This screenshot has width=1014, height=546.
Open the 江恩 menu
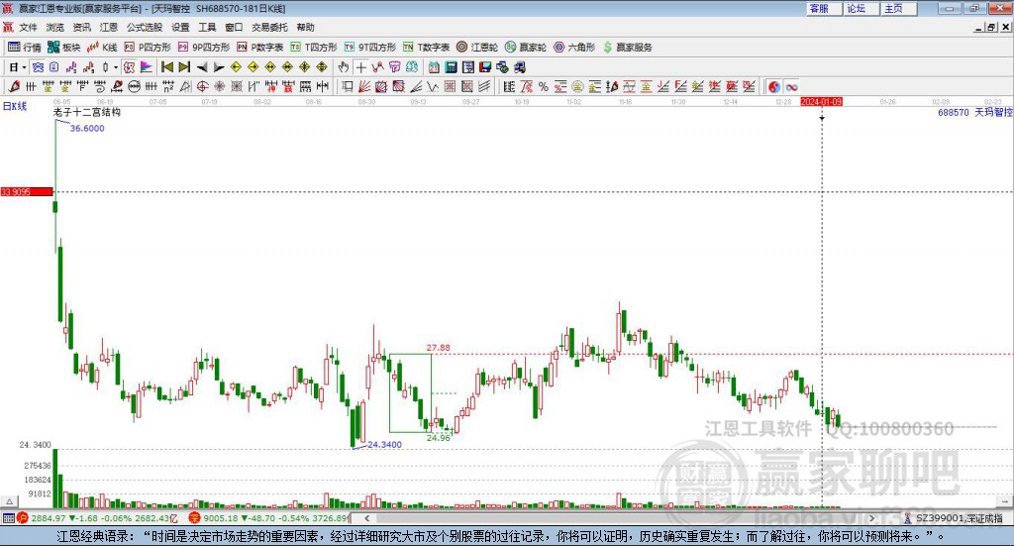click(x=109, y=27)
